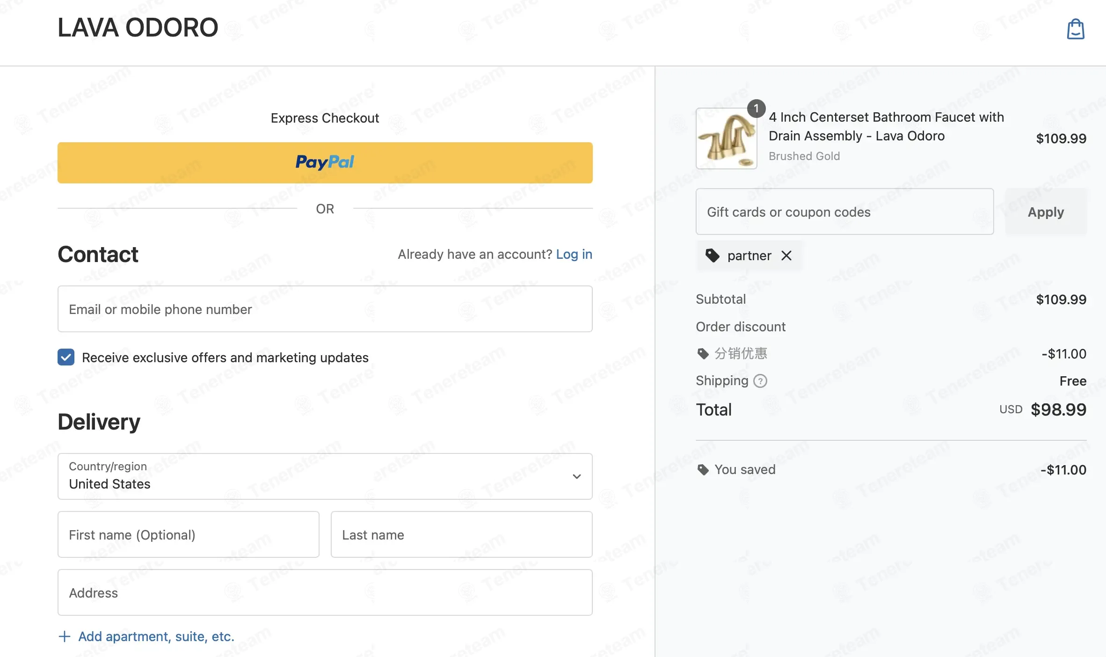
Task: Click the Express Checkout heading
Action: coord(325,118)
